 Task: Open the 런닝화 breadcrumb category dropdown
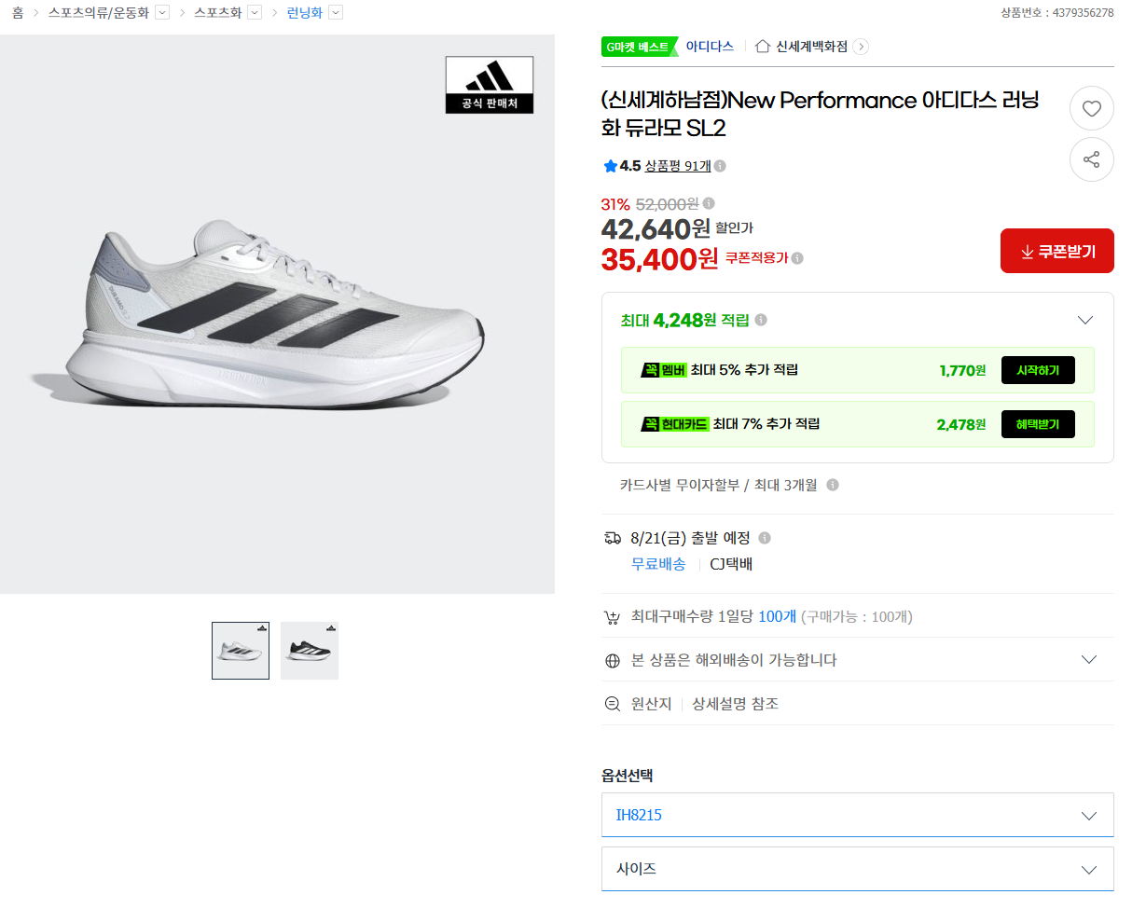point(336,12)
